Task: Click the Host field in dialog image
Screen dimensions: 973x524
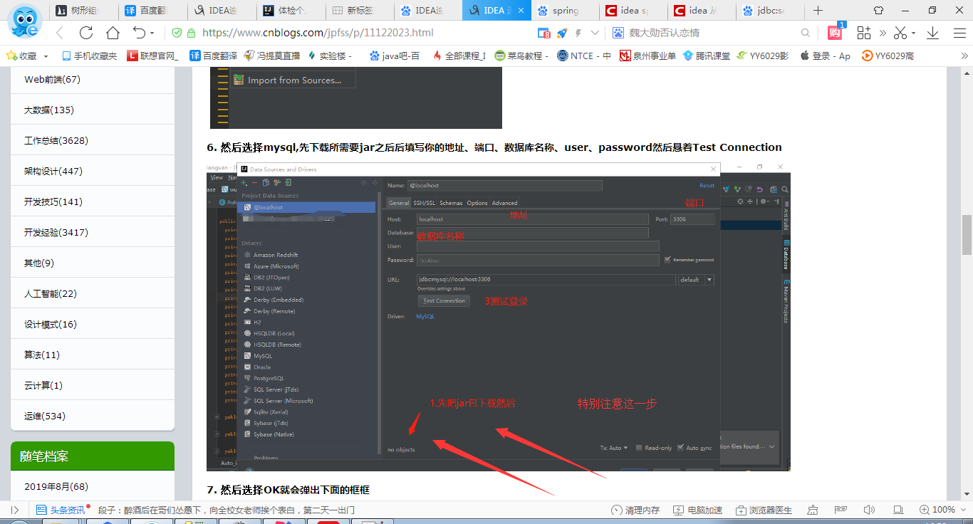Action: point(532,219)
